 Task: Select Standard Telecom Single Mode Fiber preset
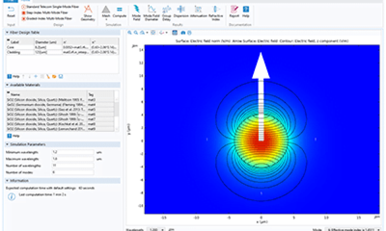coord(50,7)
